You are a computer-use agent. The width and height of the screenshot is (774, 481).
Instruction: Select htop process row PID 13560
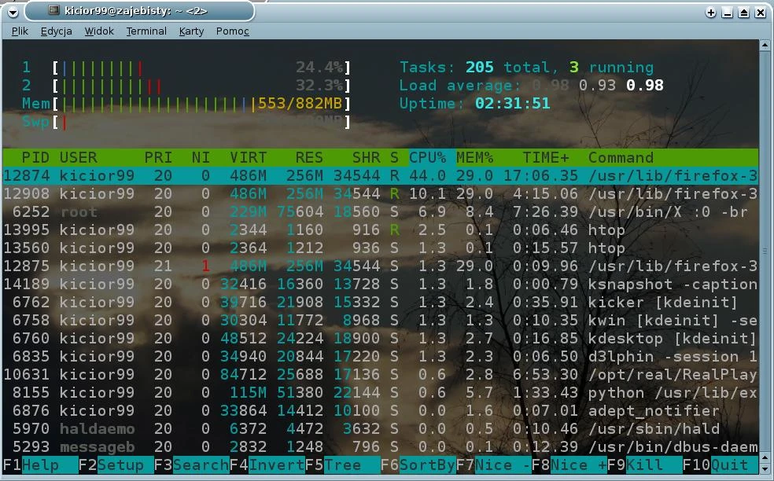point(380,248)
